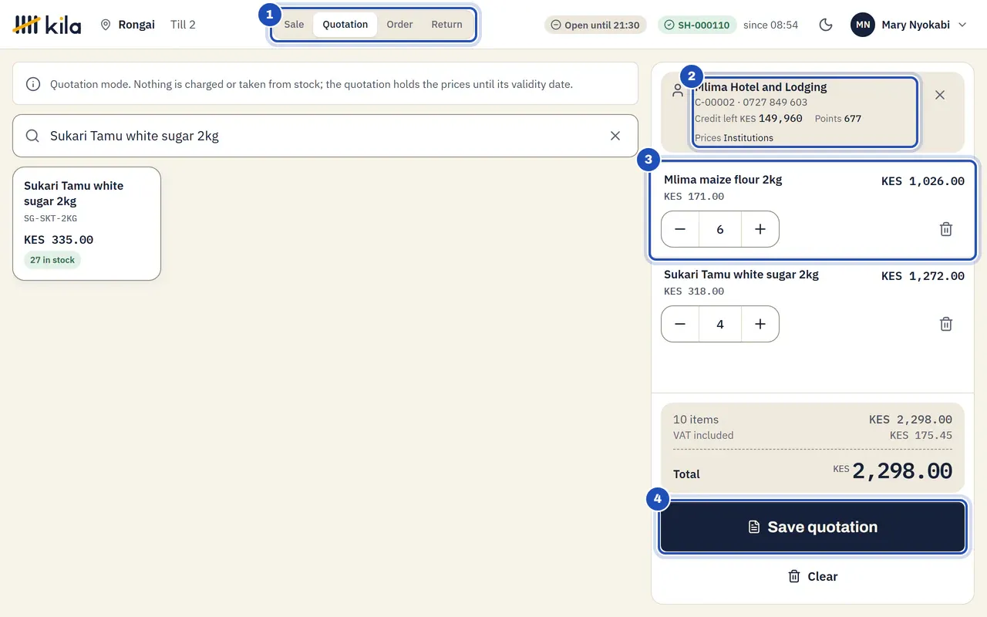Screen dimensions: 987x617
Task: Click the search magnifier icon
Action: 32,136
